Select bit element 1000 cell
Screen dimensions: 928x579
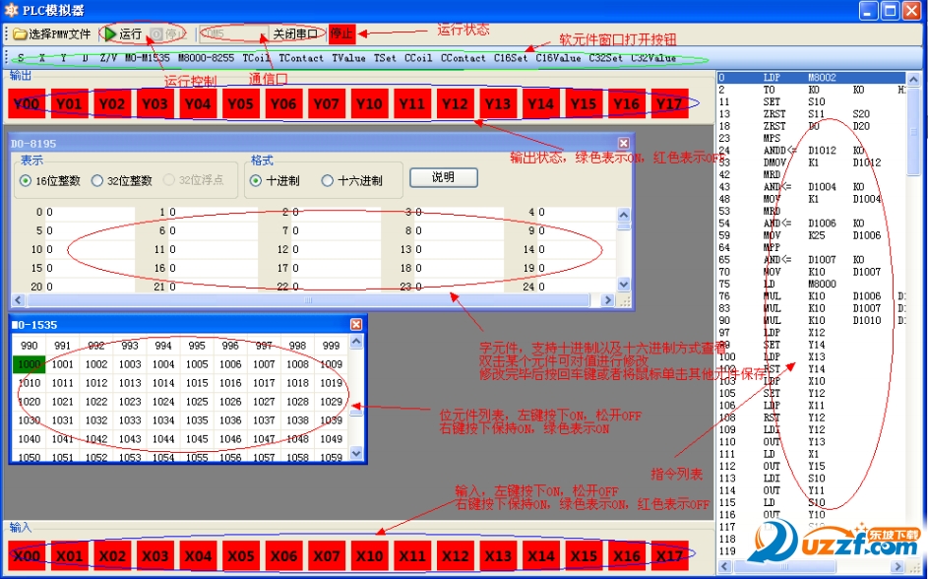(x=29, y=364)
